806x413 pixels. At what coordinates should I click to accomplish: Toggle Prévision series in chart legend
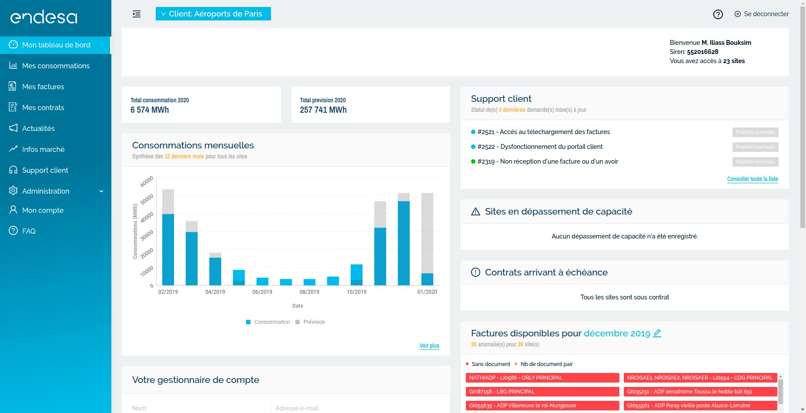click(x=310, y=322)
